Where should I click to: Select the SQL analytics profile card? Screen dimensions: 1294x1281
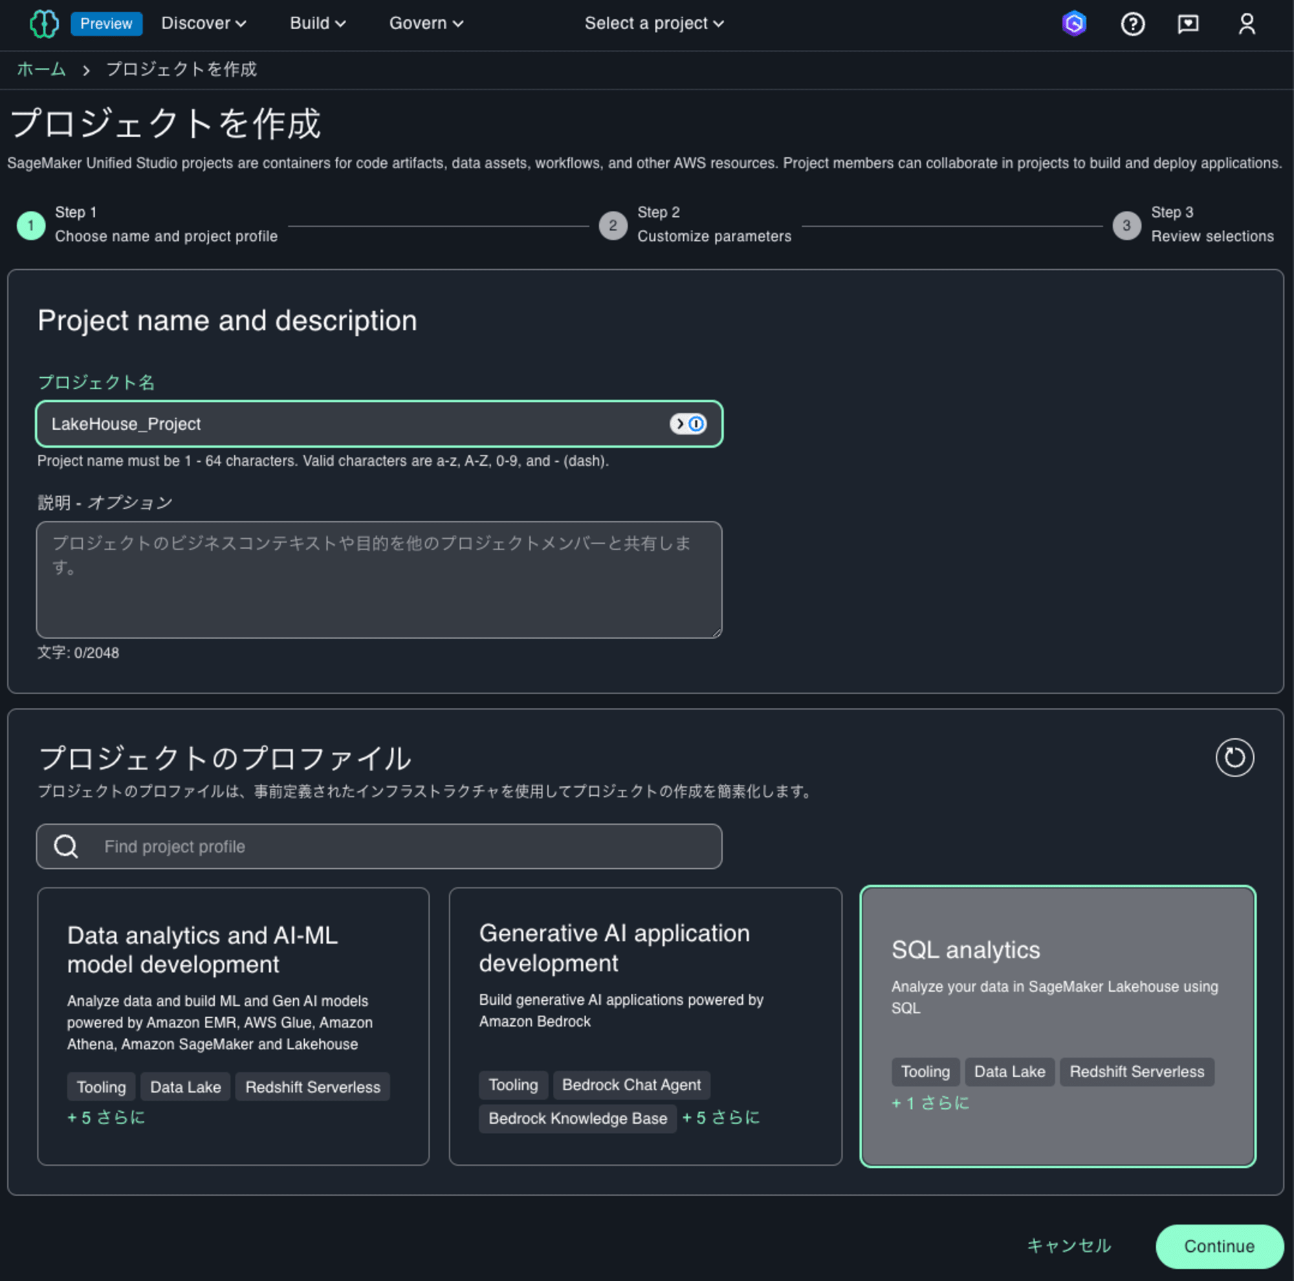click(x=1058, y=1027)
